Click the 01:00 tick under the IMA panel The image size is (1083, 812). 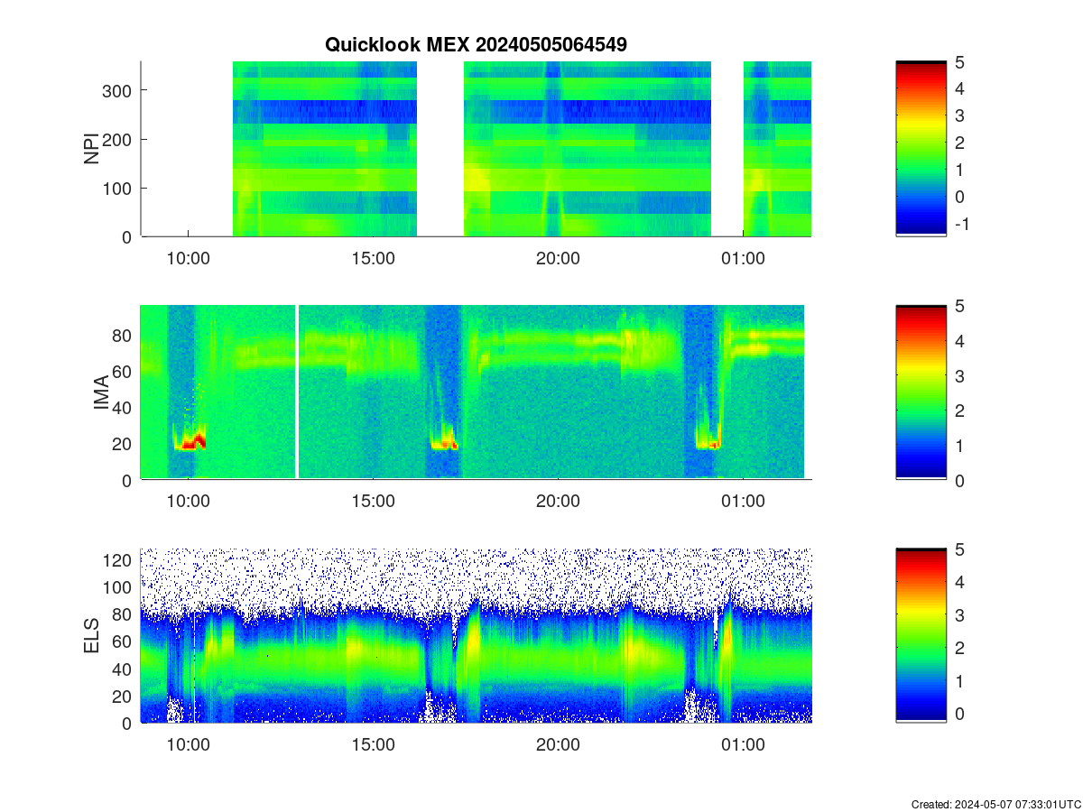743,502
